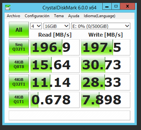Open the Idioma(Language) menu
Screen dimensions: 141x130
(99, 16)
